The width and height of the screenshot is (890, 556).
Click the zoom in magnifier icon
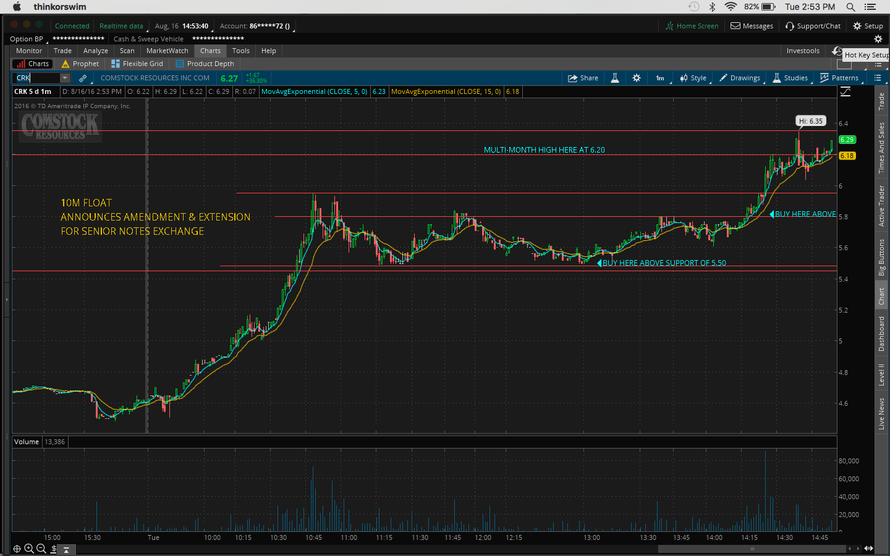29,549
